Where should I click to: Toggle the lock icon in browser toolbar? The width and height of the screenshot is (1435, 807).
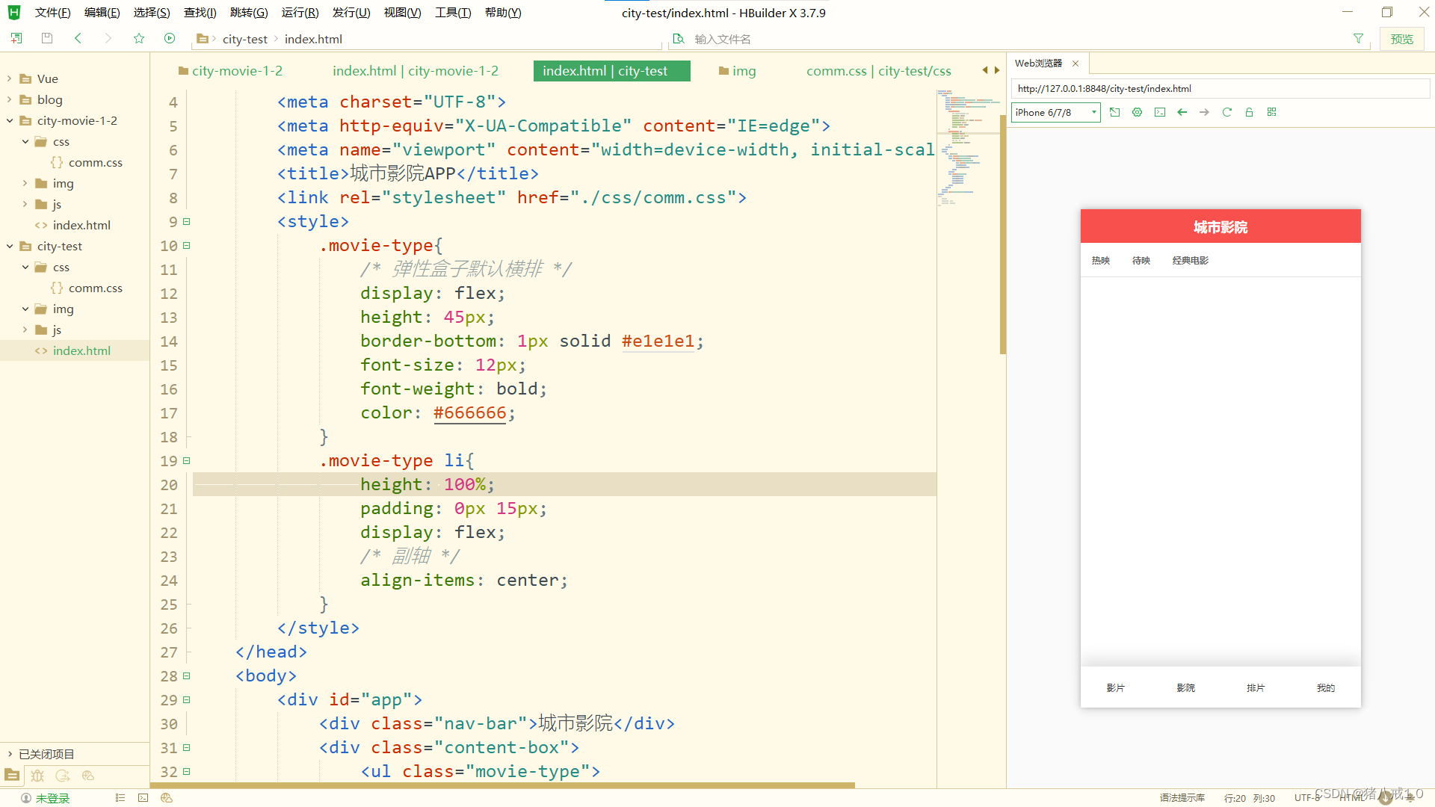click(x=1249, y=112)
